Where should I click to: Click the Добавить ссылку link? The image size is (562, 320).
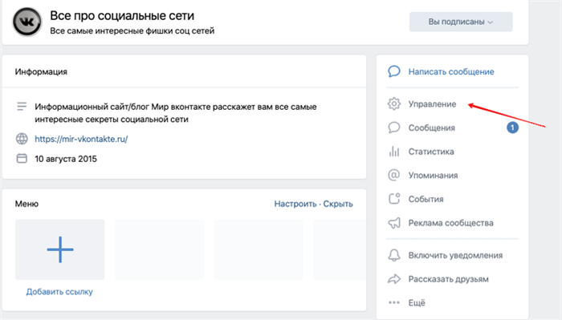click(x=59, y=292)
